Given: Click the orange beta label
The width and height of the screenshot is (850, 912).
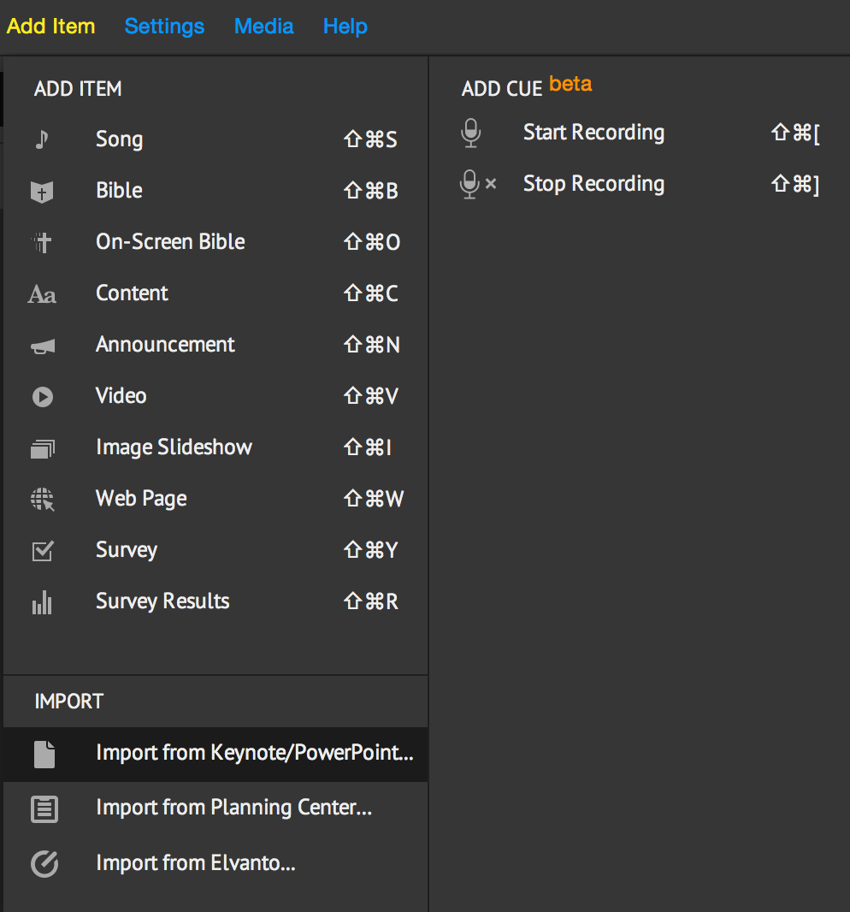Looking at the screenshot, I should 570,84.
